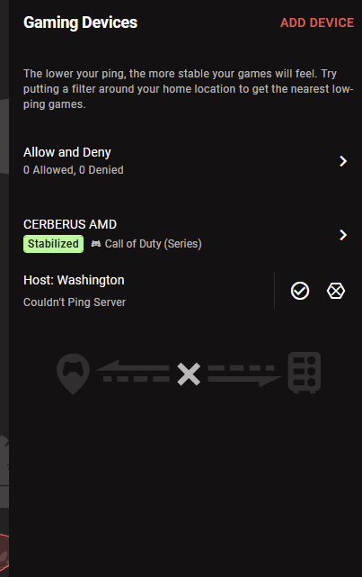Click the right-pointing dashed arrow graphic
The image size is (362, 577).
[244, 375]
